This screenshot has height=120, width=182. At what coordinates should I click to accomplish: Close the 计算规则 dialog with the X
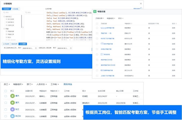pos(141,3)
